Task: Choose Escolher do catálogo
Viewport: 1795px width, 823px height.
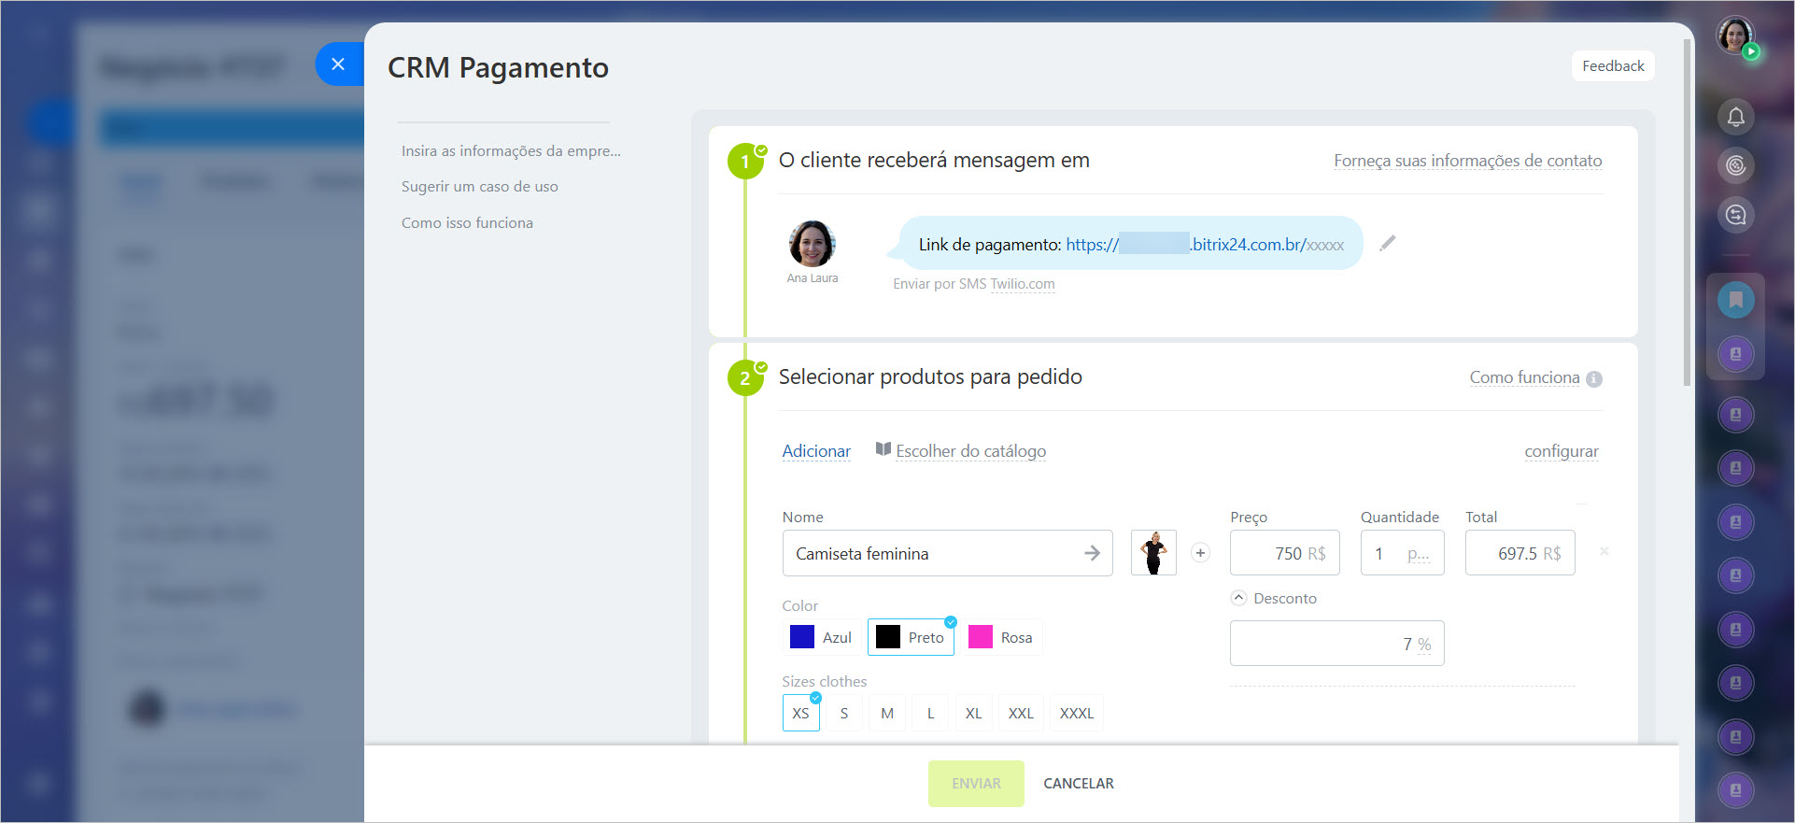Action: [x=970, y=451]
